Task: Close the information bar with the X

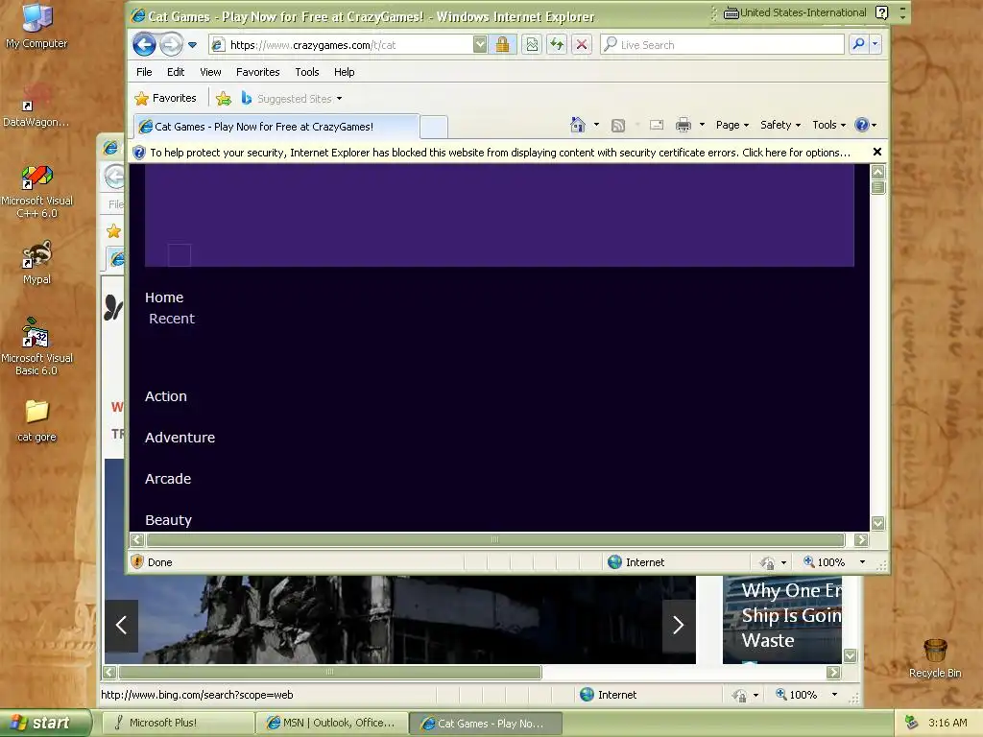Action: [x=877, y=152]
